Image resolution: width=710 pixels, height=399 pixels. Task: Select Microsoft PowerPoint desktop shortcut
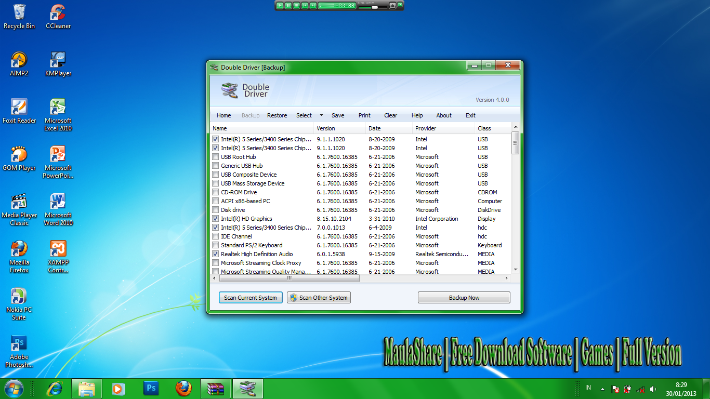(58, 162)
